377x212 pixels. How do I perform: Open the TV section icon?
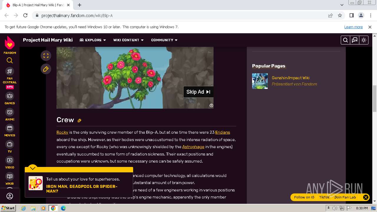pos(10,144)
